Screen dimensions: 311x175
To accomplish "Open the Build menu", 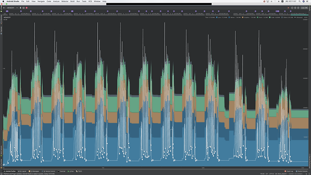I will [x=73, y=1].
